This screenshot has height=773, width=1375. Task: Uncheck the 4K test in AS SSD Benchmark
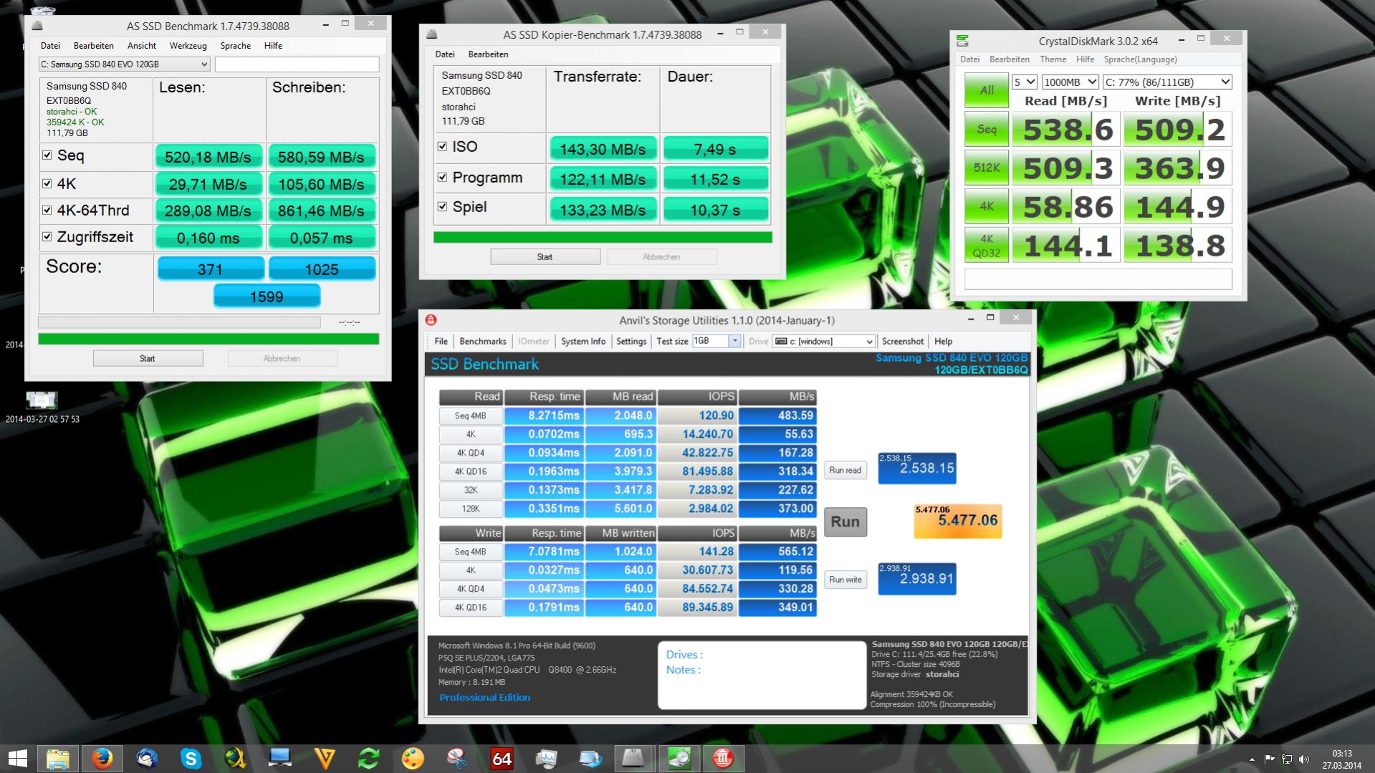[x=47, y=183]
